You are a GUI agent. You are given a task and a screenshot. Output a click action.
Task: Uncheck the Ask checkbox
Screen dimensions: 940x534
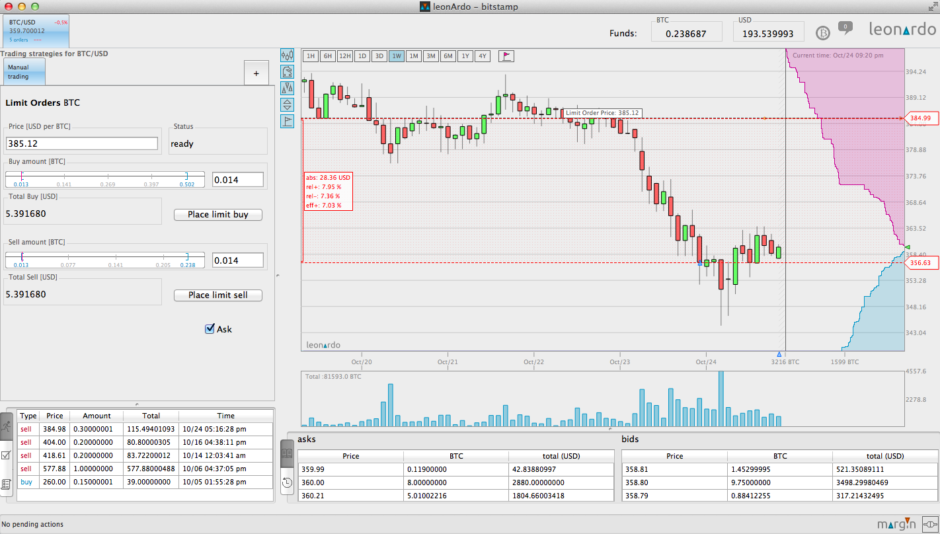pos(210,328)
